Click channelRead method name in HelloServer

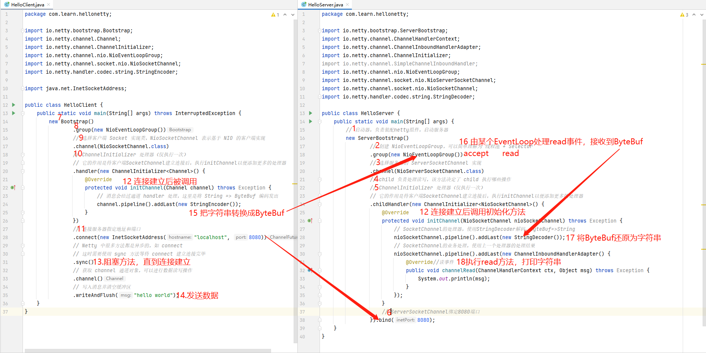point(459,270)
